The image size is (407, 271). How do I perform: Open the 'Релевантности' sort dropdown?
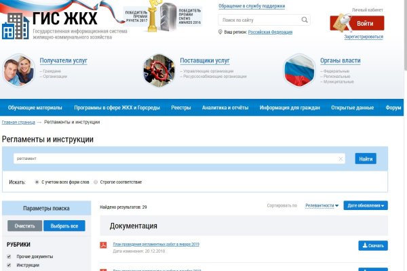click(x=322, y=205)
